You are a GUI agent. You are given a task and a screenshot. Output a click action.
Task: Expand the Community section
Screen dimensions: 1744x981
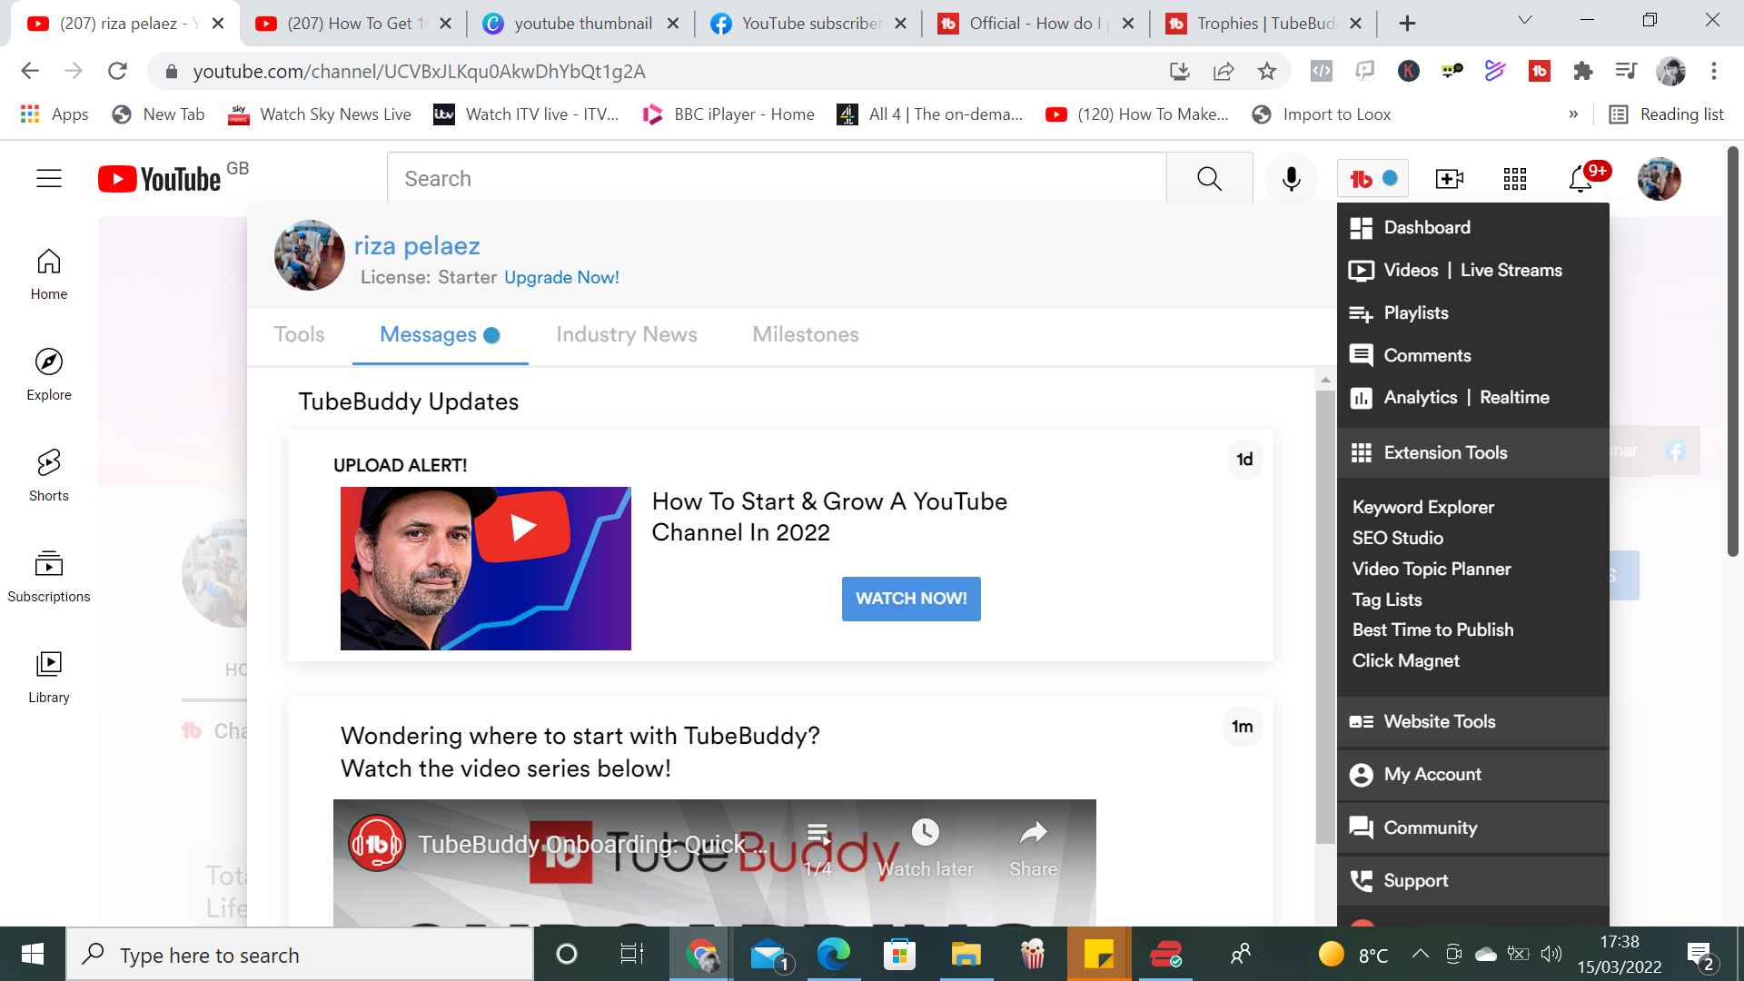[x=1472, y=827]
